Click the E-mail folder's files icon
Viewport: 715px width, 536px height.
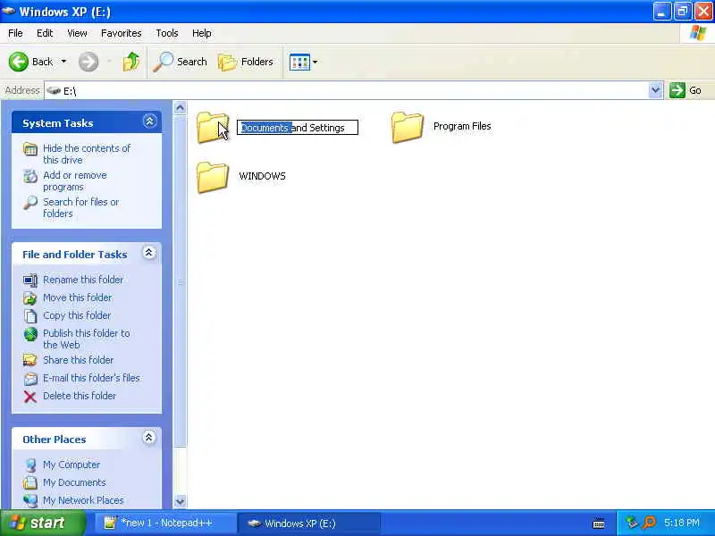[x=30, y=378]
